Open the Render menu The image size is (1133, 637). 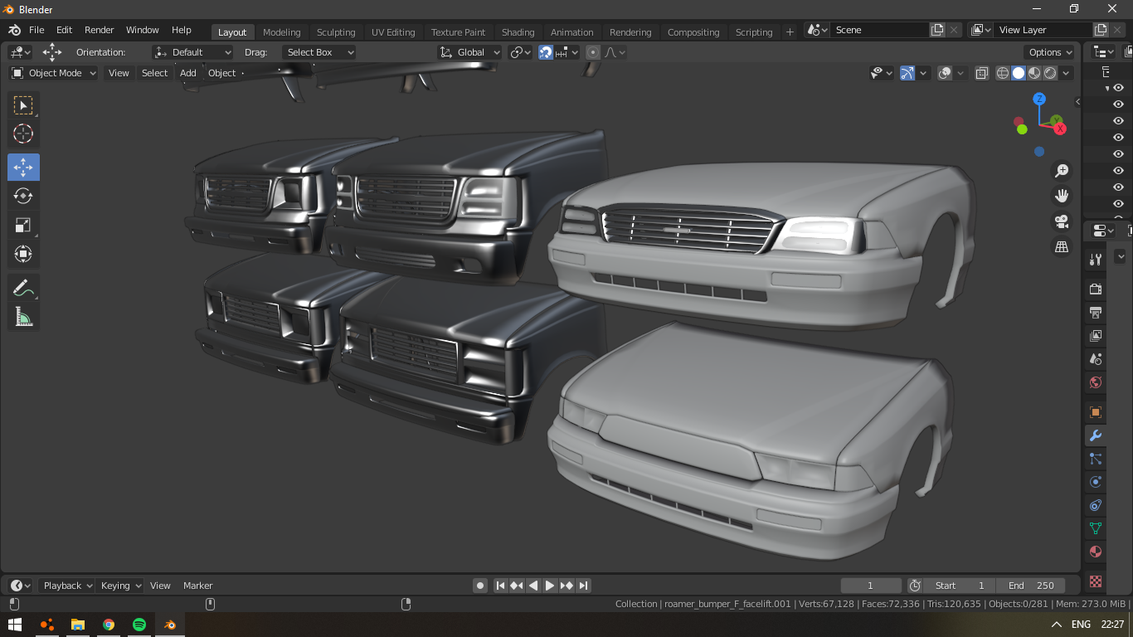(x=100, y=30)
